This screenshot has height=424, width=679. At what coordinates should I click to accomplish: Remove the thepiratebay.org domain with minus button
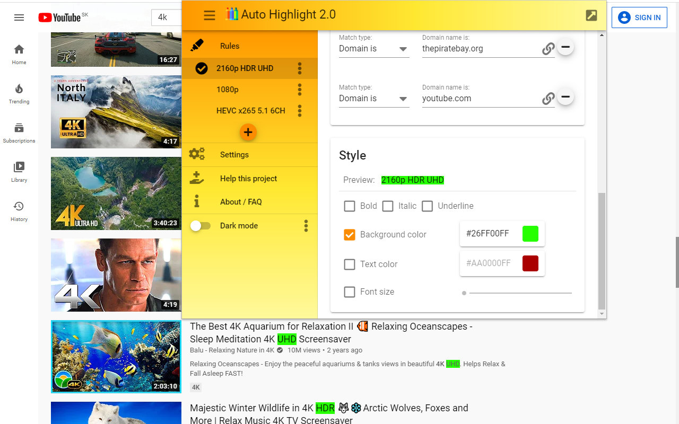click(565, 47)
